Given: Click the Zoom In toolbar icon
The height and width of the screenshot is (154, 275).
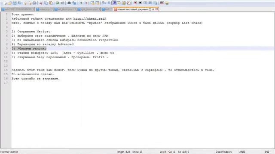Looking at the screenshot, I should tap(81, 3).
